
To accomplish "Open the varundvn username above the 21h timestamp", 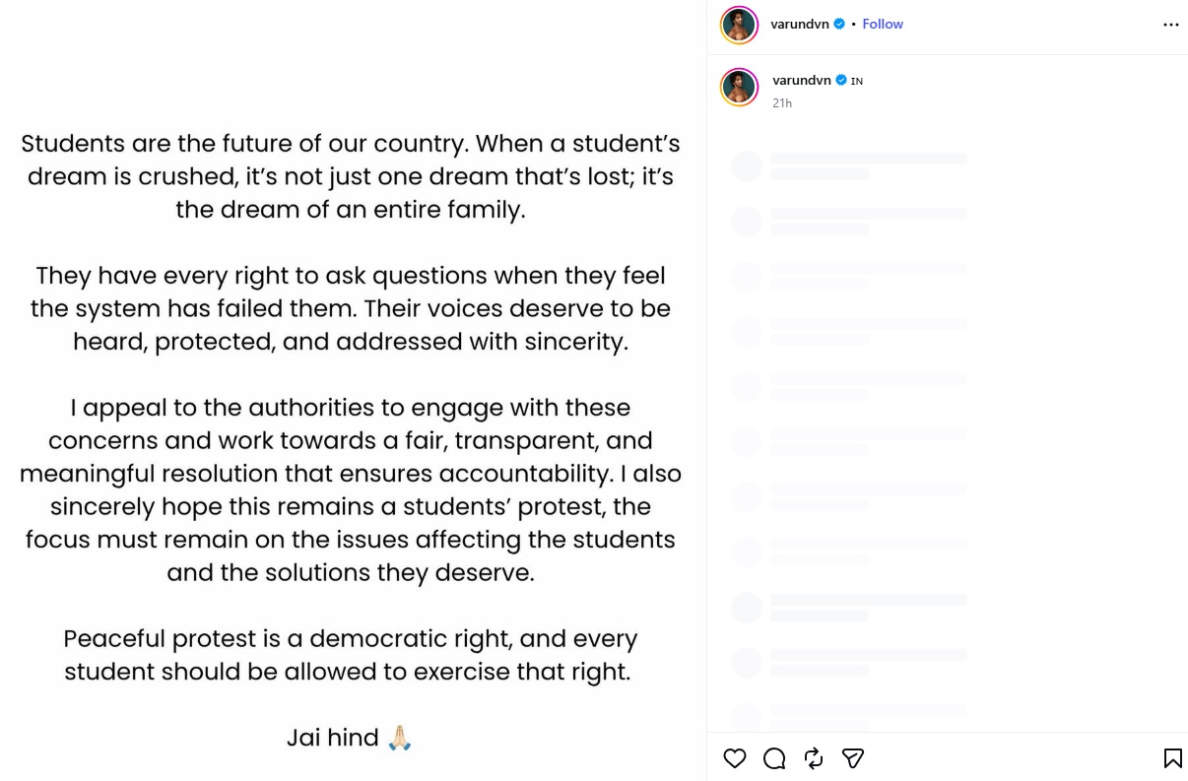I will (x=802, y=80).
